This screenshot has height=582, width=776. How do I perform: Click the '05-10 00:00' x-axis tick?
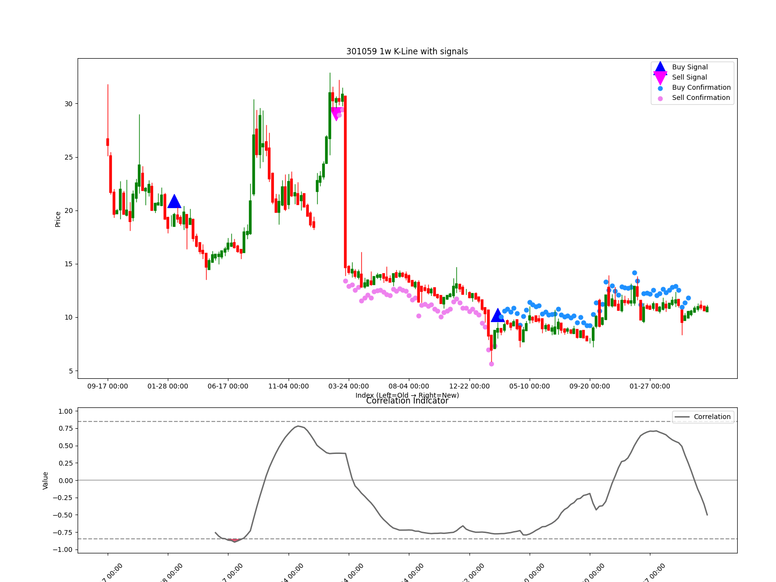coord(530,387)
